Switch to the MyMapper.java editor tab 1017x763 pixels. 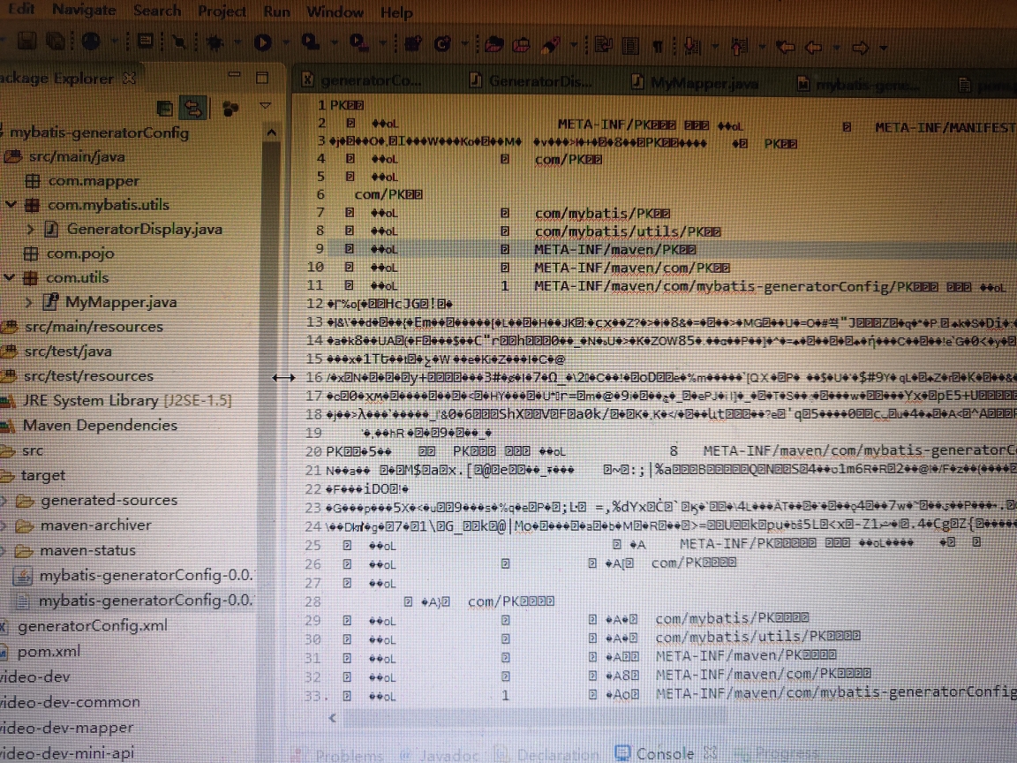click(695, 82)
